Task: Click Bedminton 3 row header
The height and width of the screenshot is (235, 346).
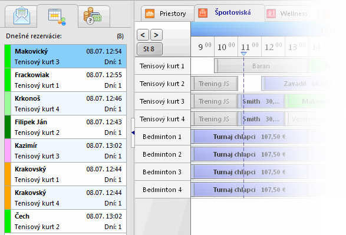Action: click(163, 172)
